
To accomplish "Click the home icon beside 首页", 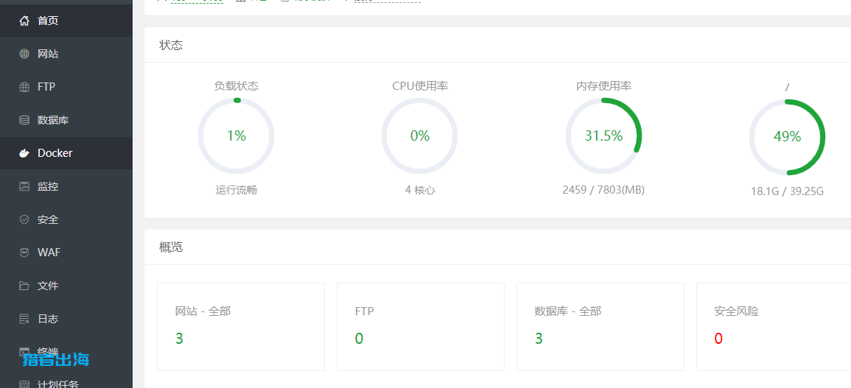I will [x=24, y=21].
